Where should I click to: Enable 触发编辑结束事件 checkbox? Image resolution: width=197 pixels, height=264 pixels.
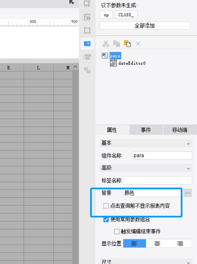pyautogui.click(x=117, y=232)
